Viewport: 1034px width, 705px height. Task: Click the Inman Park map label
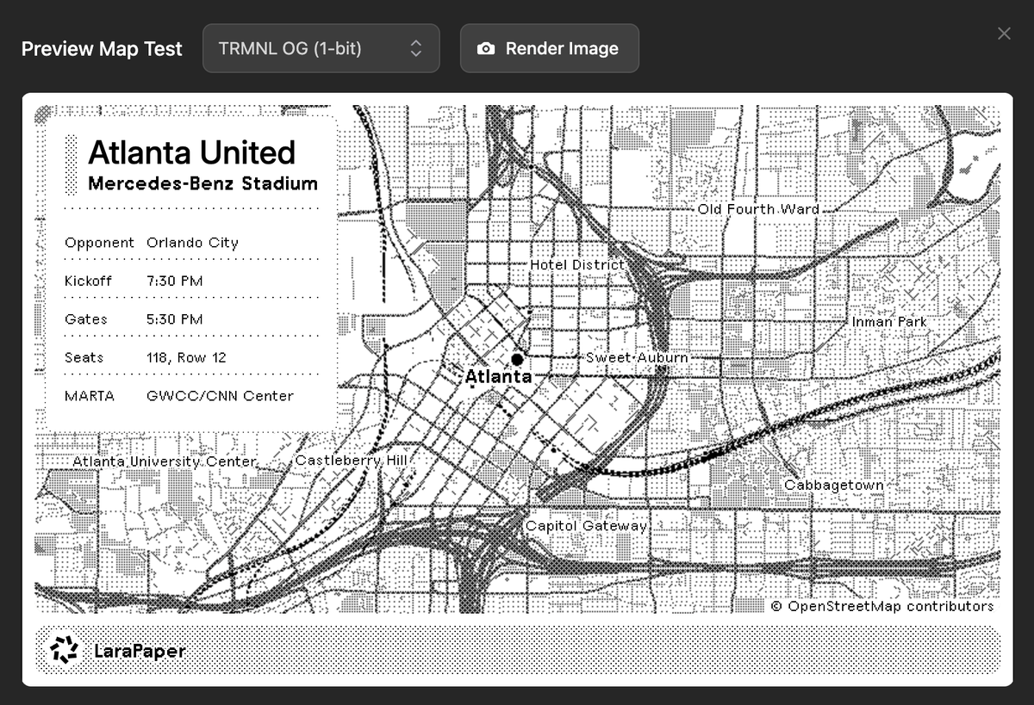pyautogui.click(x=889, y=322)
